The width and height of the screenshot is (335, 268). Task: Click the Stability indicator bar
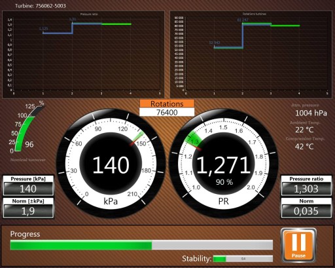click(243, 259)
